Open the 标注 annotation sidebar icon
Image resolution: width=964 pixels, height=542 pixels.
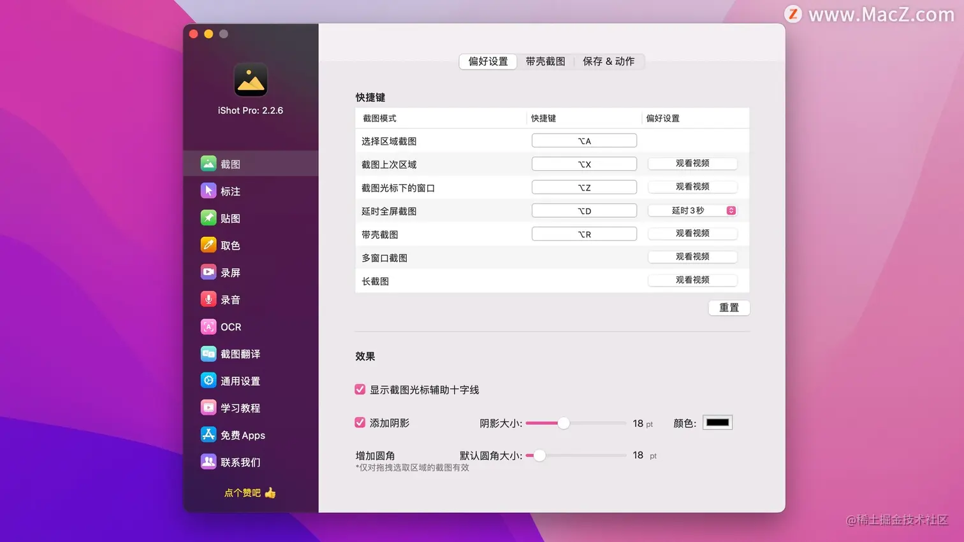[x=208, y=190]
